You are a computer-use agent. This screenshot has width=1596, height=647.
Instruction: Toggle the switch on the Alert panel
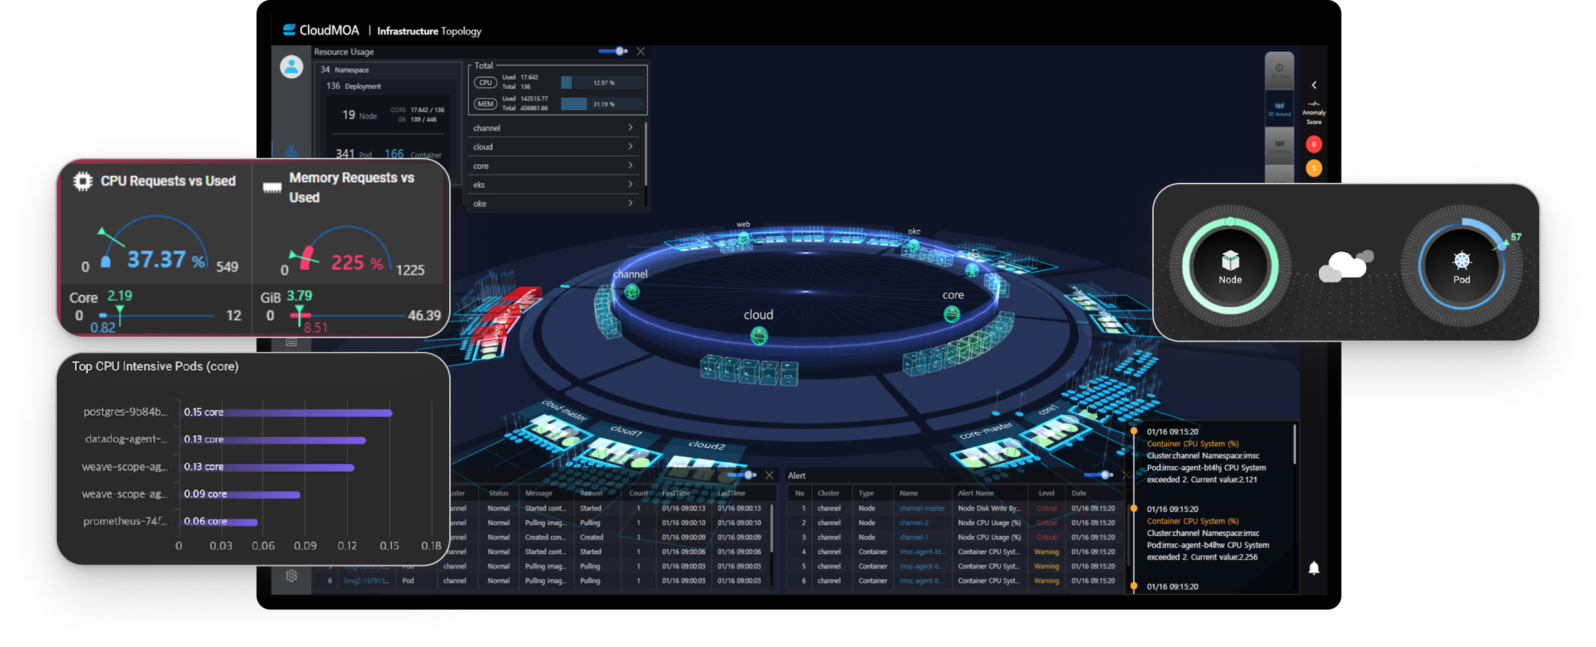click(1098, 475)
